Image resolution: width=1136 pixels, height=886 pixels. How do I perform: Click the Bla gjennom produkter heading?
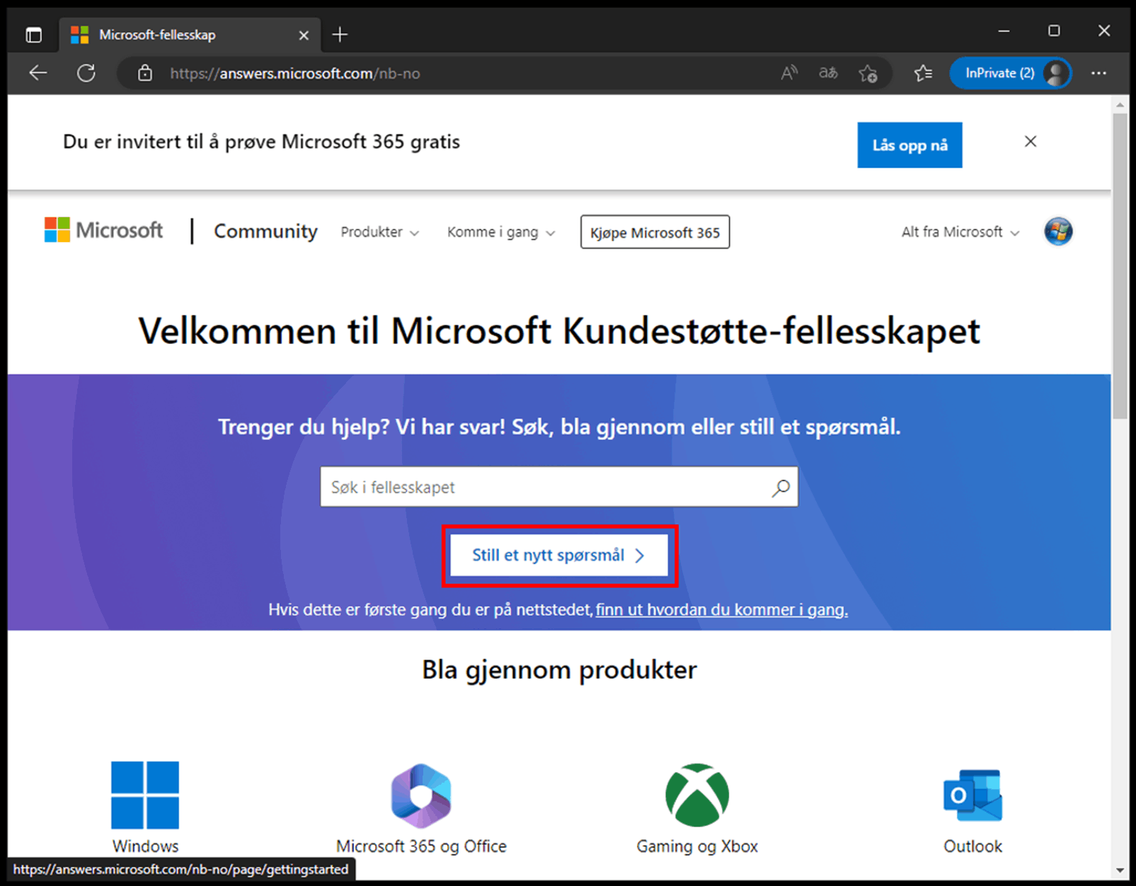(x=559, y=670)
